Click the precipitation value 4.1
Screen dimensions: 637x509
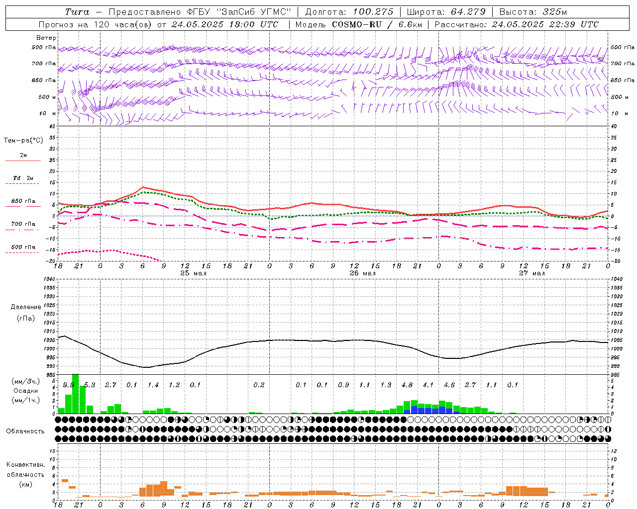pos(428,385)
